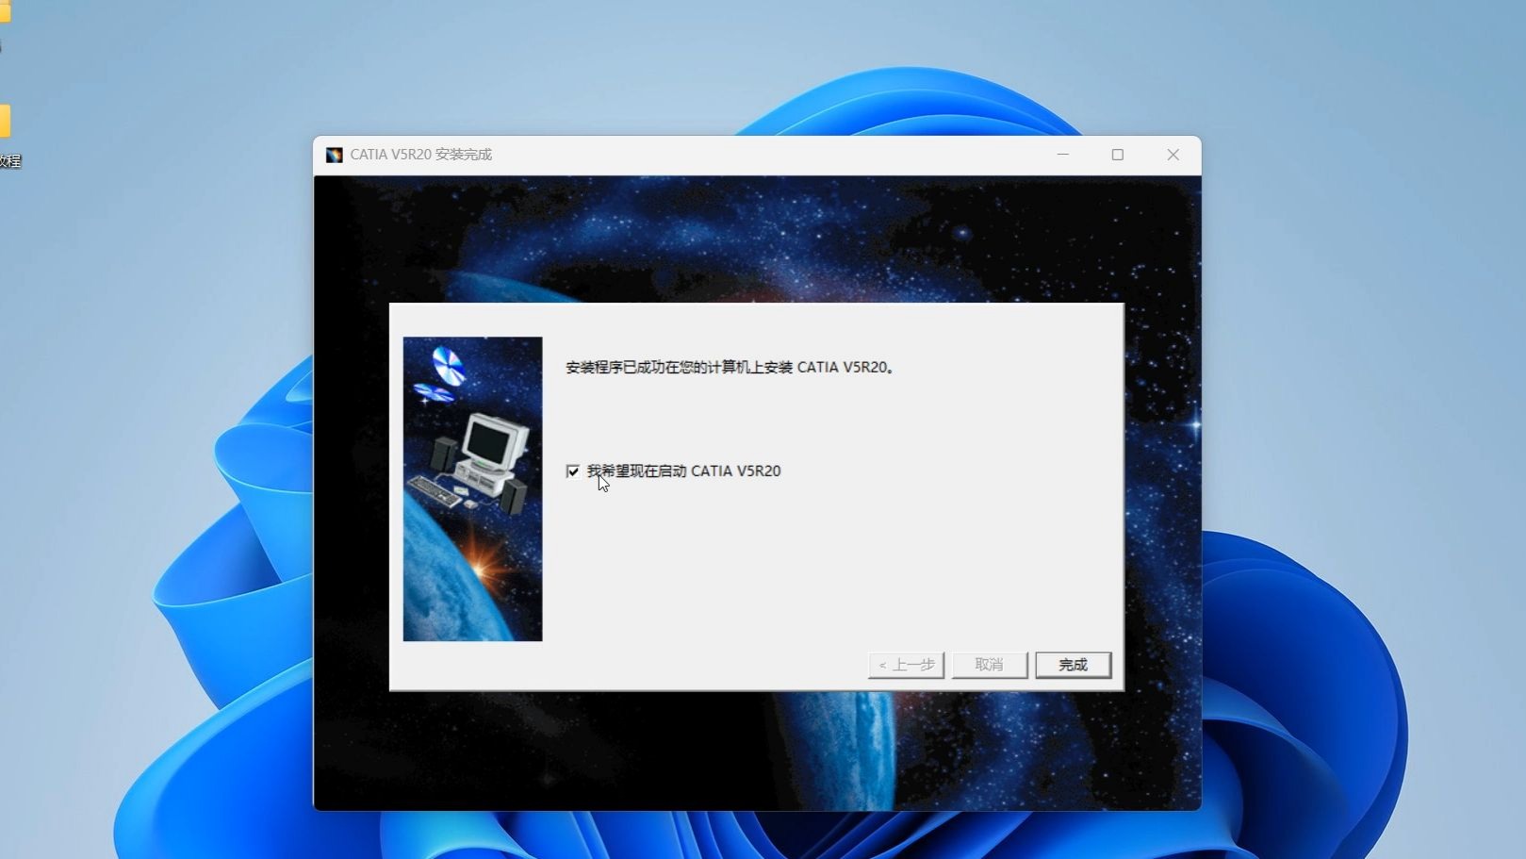Close the CATIA V5R20 installer window
Screen dimensions: 1526x859
[x=1173, y=155]
